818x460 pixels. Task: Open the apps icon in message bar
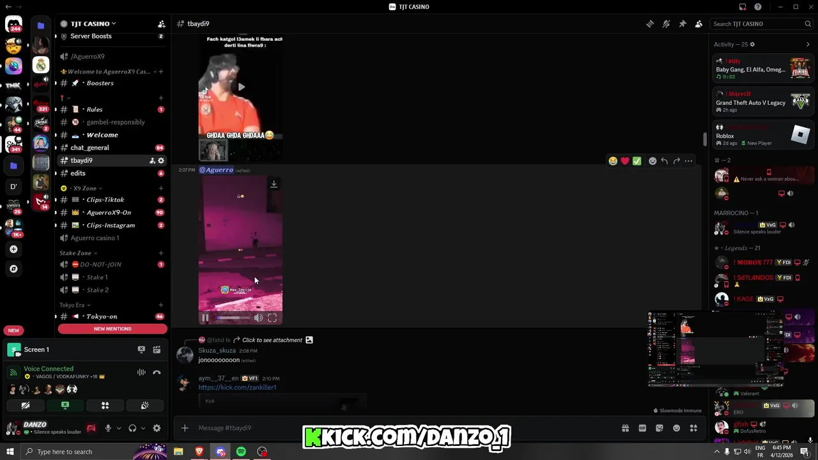(x=693, y=428)
